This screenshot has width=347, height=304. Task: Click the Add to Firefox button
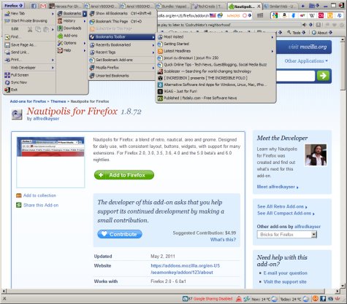tap(124, 175)
